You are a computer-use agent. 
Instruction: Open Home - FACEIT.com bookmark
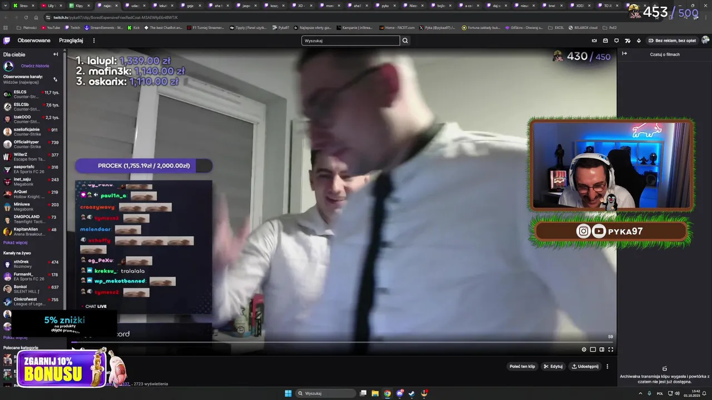tap(397, 27)
